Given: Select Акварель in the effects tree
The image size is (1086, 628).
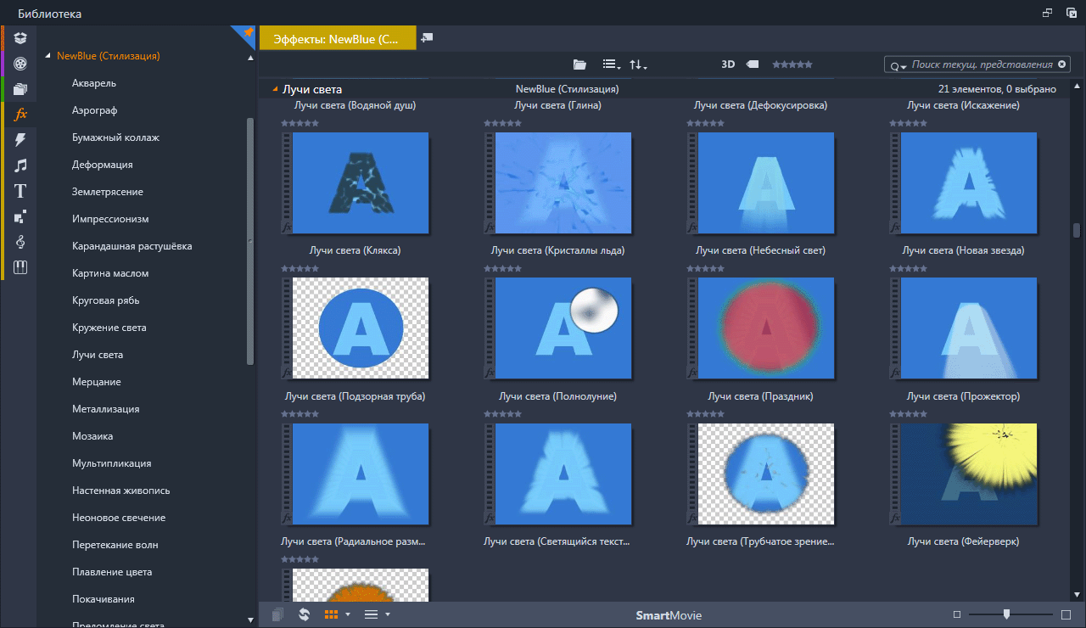Looking at the screenshot, I should coord(94,83).
